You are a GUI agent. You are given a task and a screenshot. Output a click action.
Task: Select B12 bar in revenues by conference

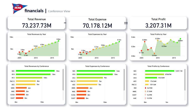tap(29, 78)
